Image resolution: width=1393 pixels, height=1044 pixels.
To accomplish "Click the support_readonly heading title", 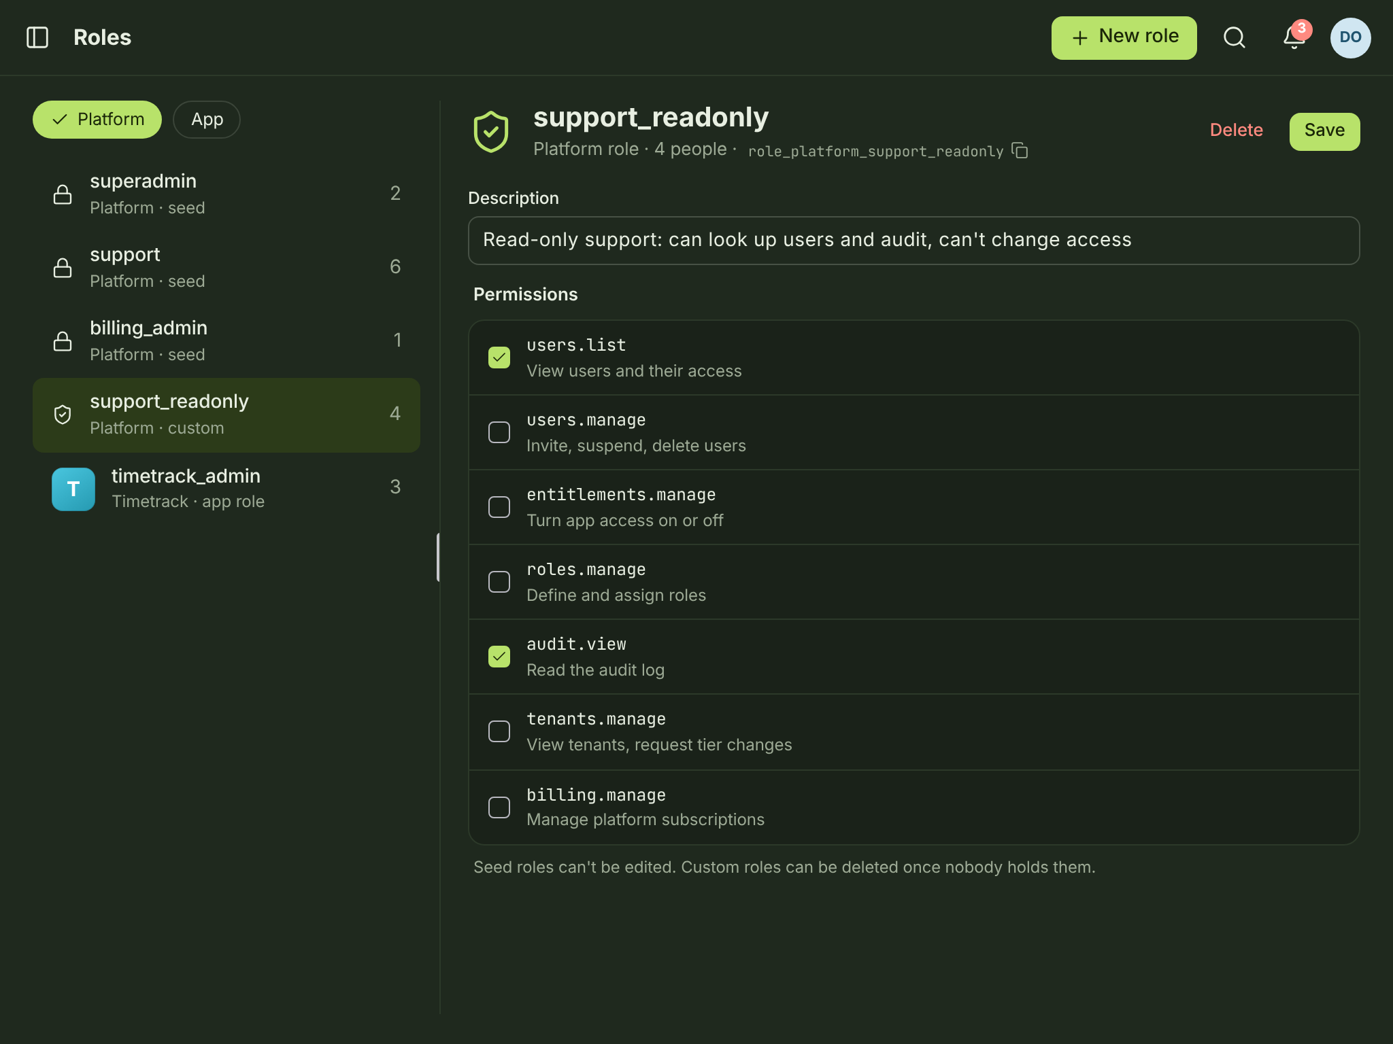I will [x=651, y=118].
